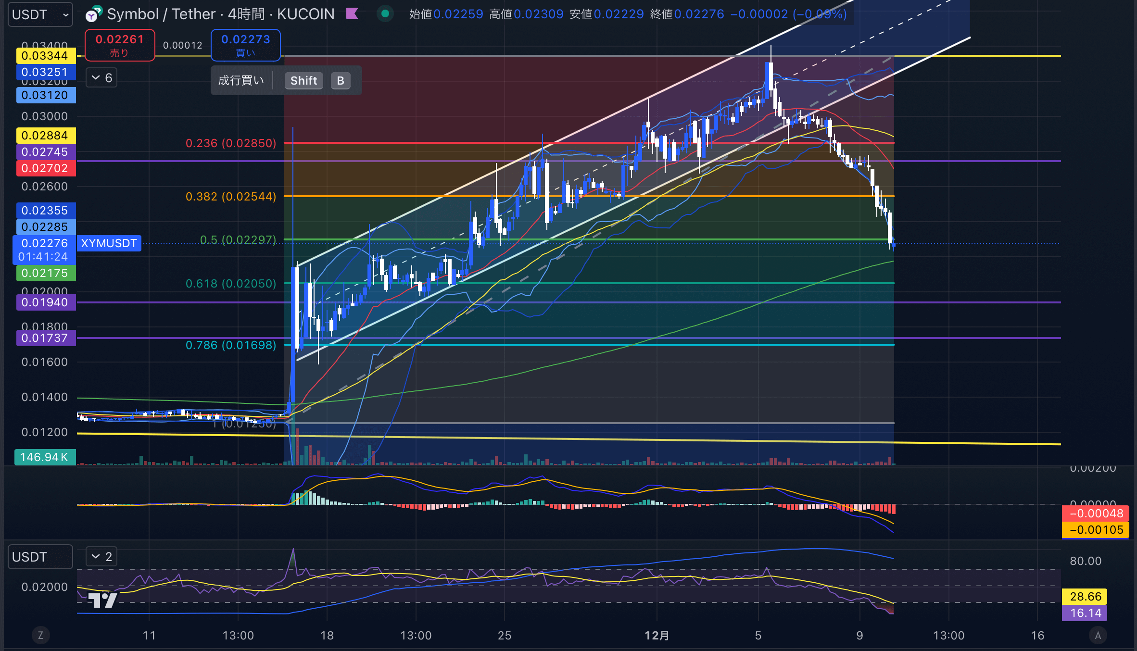
Task: Click the 18 date on time axis
Action: pos(327,636)
